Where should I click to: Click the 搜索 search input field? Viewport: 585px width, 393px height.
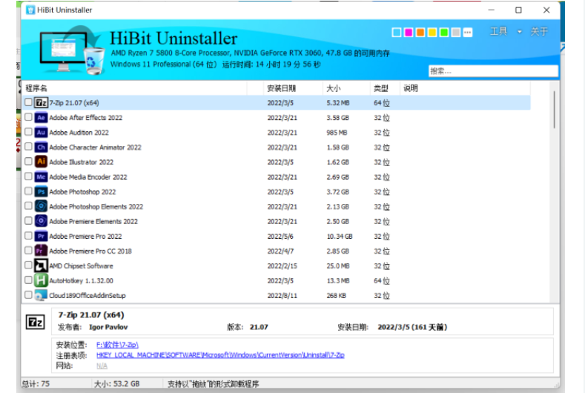[x=493, y=71]
